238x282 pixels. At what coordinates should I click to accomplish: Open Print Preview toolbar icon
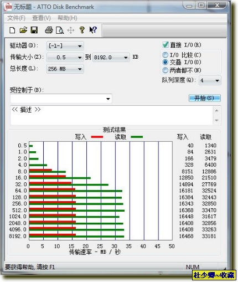coord(60,30)
